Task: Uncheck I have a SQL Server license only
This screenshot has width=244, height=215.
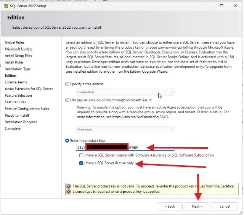Action: [x=81, y=163]
